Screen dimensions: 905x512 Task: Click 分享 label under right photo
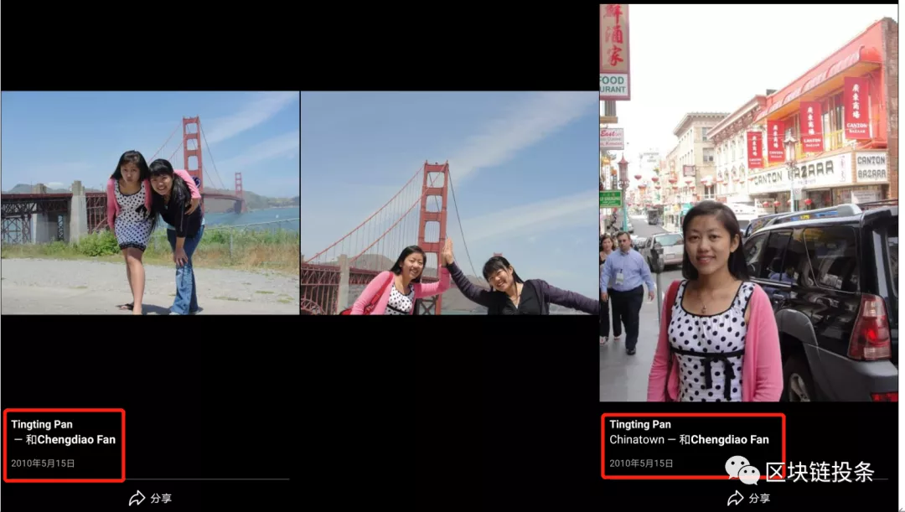pos(759,498)
